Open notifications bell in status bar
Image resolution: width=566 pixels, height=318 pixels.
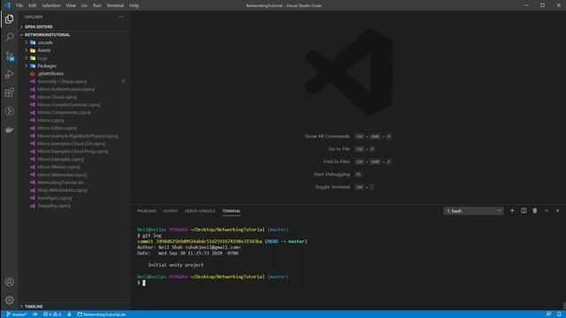559,314
